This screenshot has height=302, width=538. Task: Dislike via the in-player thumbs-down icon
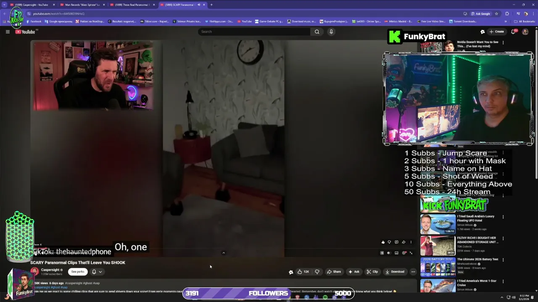point(389,242)
